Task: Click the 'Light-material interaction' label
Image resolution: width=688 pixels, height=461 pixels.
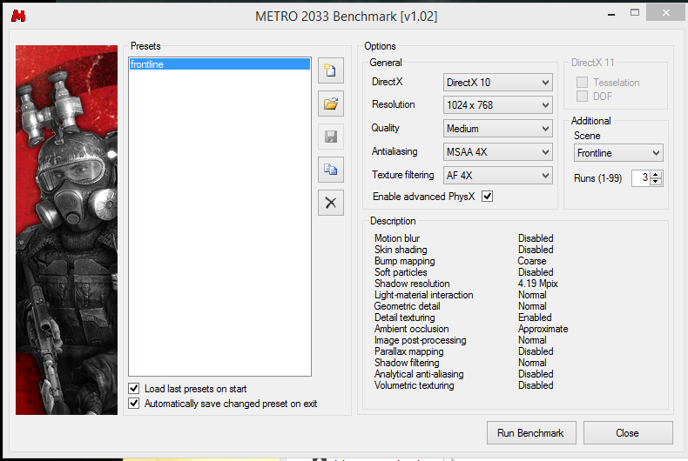Action: [x=424, y=295]
